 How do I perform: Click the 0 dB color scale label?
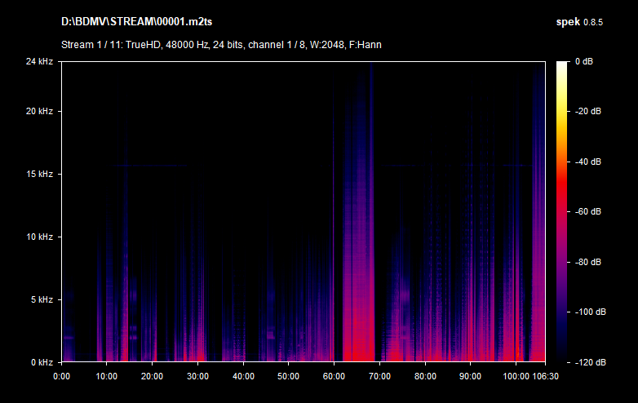click(583, 62)
